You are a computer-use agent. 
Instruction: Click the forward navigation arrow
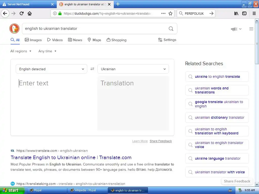pyautogui.click(x=13, y=13)
